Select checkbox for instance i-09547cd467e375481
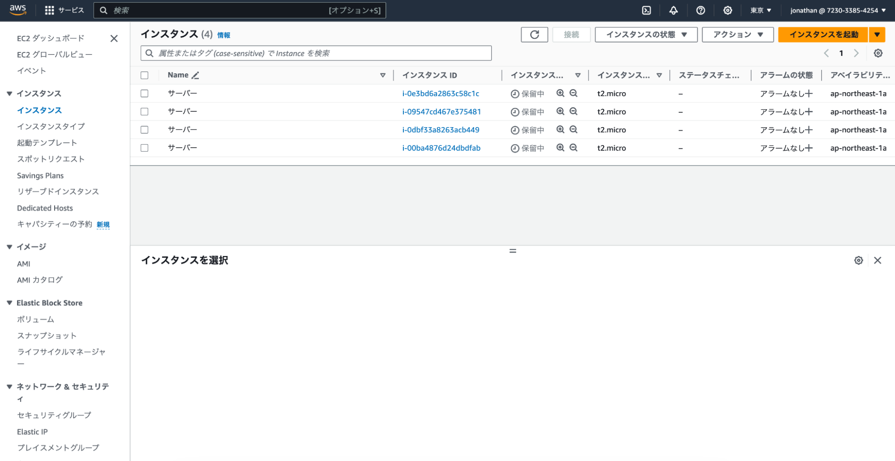This screenshot has height=461, width=895. [x=144, y=111]
